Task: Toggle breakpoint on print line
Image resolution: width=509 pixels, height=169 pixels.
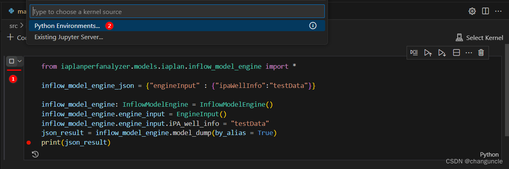Action: click(29, 143)
